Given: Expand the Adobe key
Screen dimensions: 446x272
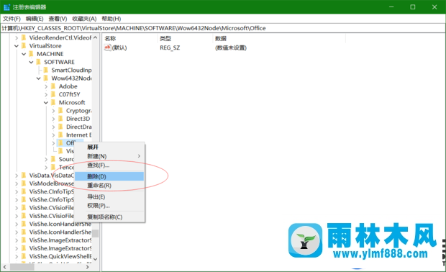Looking at the screenshot, I should (x=46, y=86).
